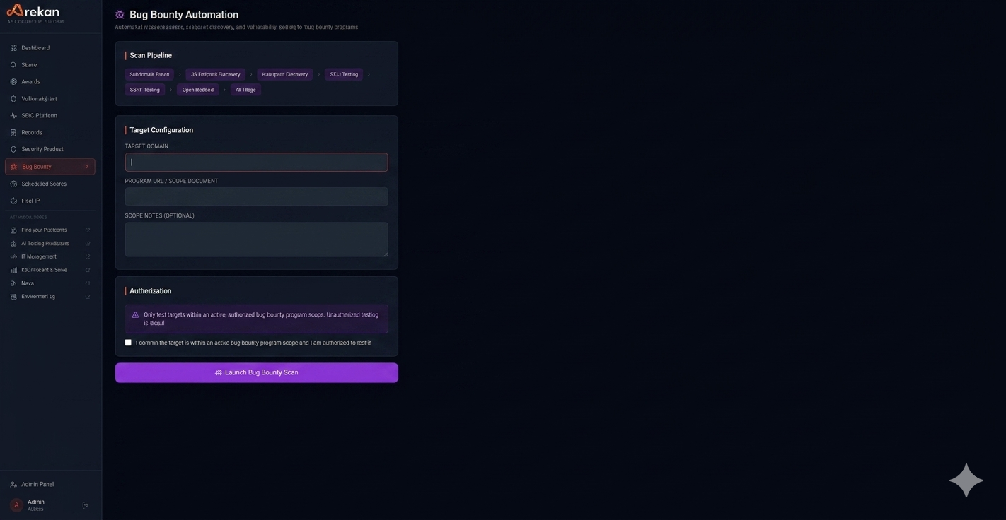Image resolution: width=1006 pixels, height=520 pixels.
Task: Select the Bug Bounty sidebar entry
Action: [x=38, y=166]
